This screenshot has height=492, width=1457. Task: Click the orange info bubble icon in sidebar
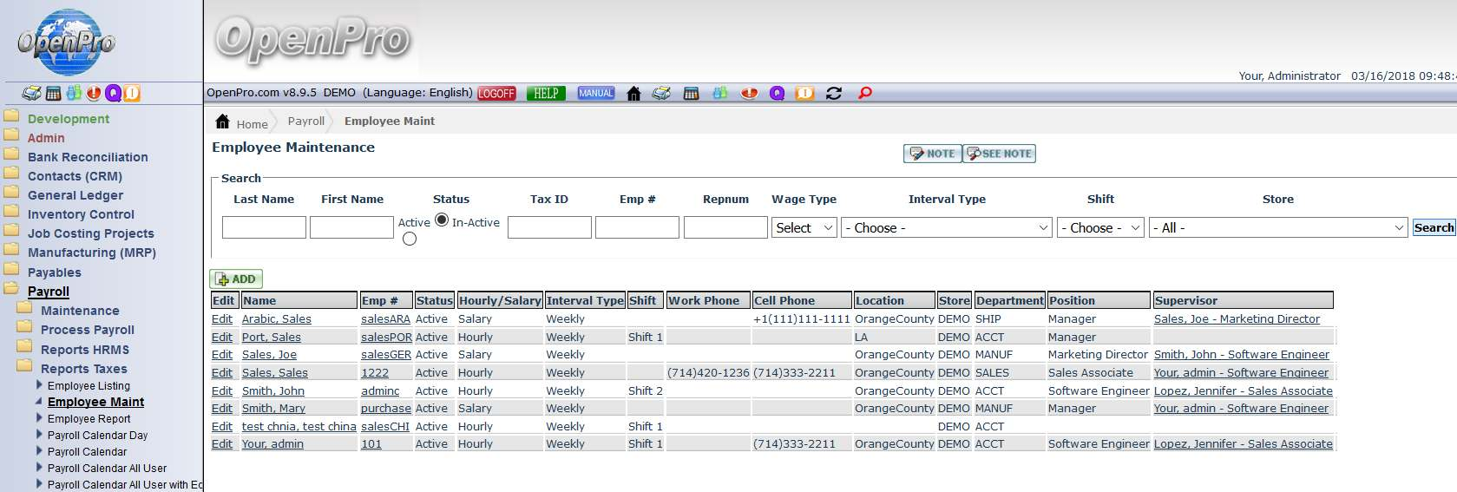pyautogui.click(x=132, y=94)
